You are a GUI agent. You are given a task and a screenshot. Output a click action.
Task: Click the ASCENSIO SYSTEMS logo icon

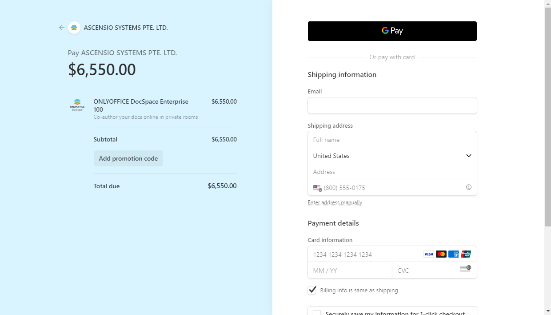pyautogui.click(x=74, y=28)
